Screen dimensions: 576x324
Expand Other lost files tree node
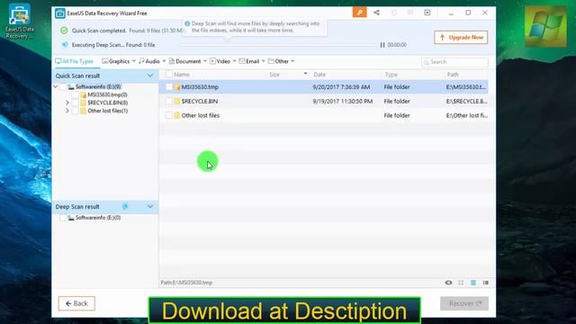click(x=67, y=111)
